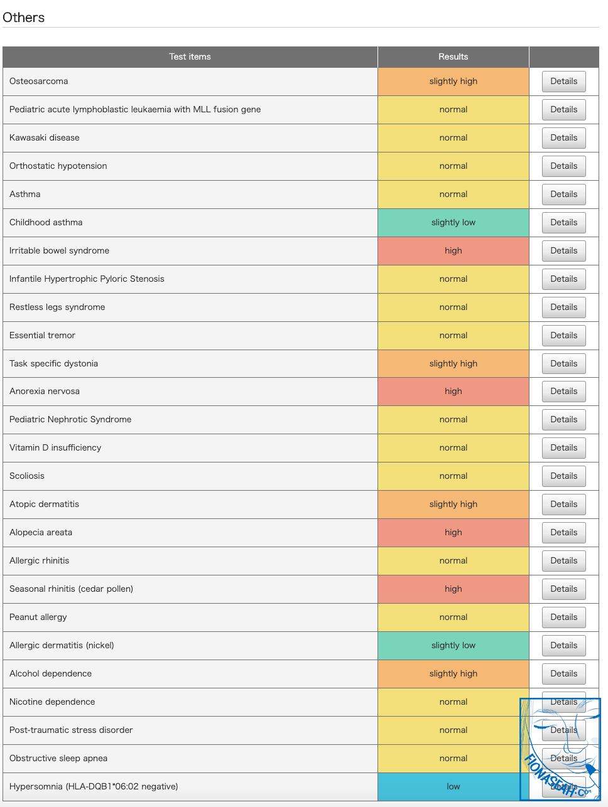
Task: Click the FionaSeah.com watermark logo
Action: (560, 749)
